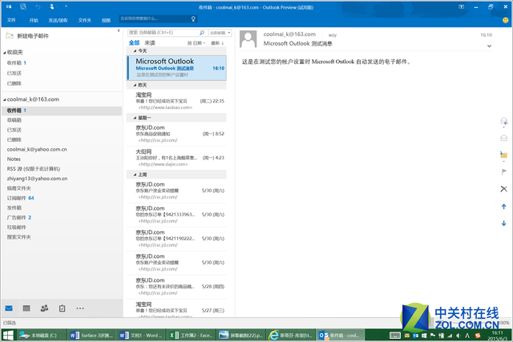Select the coolmai_k@yahoo.com.cn folder
Image resolution: width=513 pixels, height=342 pixels.
point(37,150)
